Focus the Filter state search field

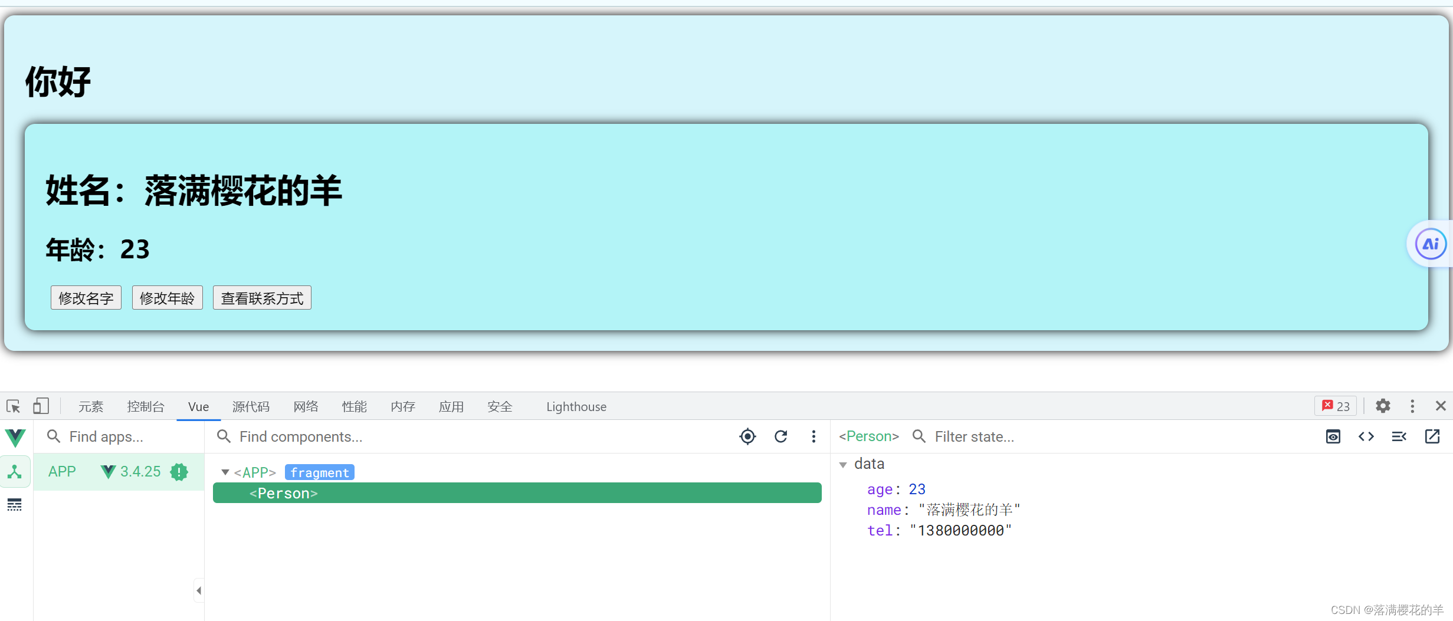pyautogui.click(x=1109, y=436)
